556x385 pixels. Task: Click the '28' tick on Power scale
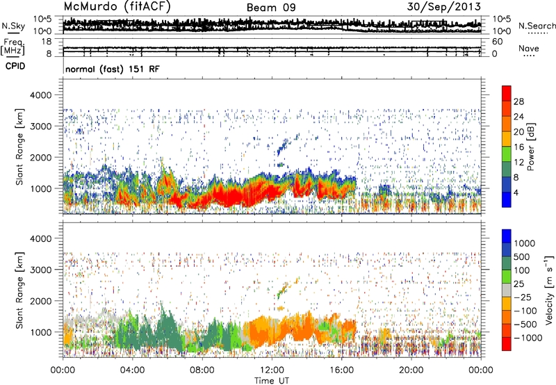tap(518, 101)
